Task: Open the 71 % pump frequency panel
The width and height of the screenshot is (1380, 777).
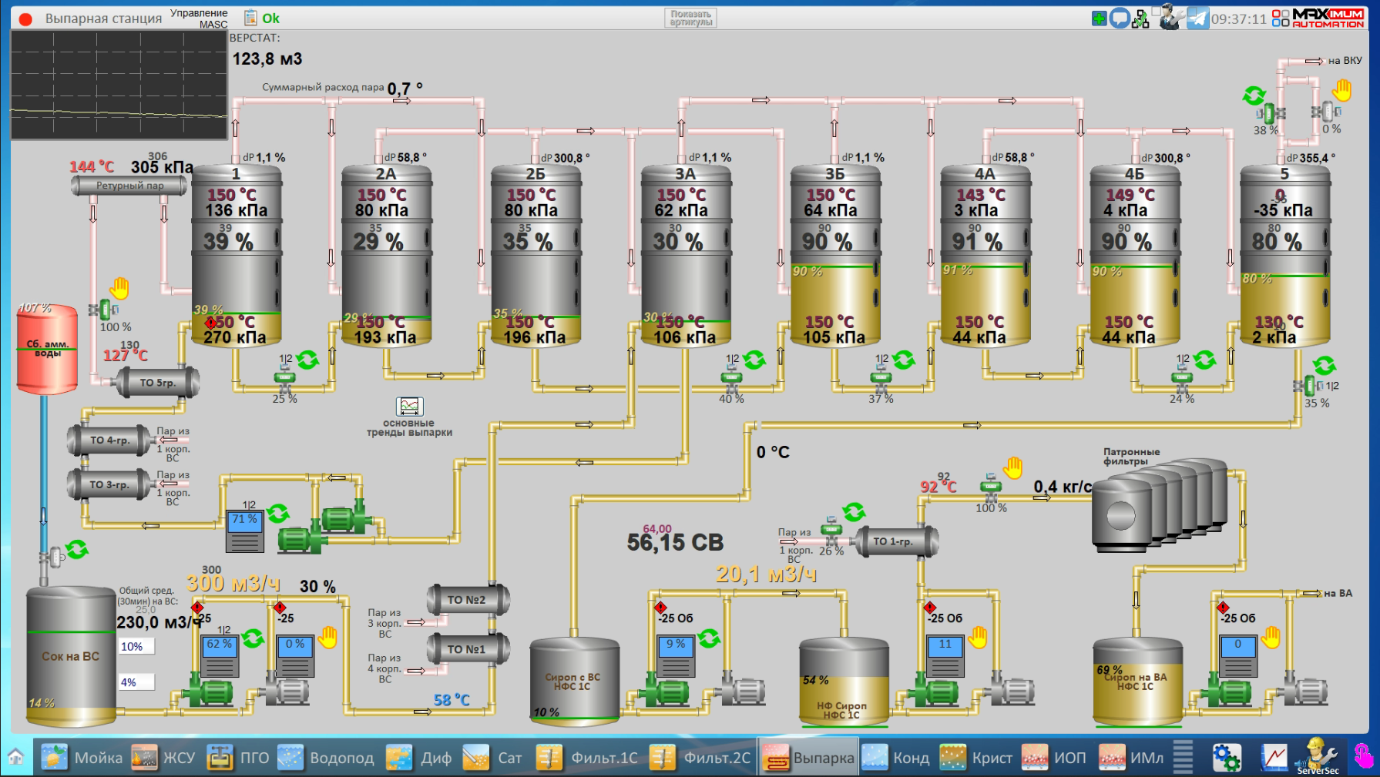Action: tap(244, 531)
